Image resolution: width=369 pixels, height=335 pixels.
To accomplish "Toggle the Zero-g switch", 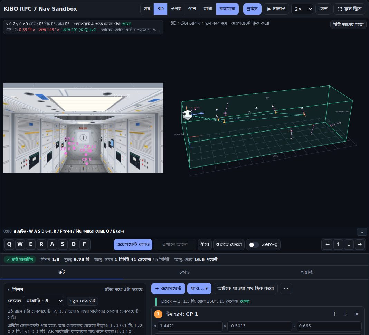I will [254, 245].
